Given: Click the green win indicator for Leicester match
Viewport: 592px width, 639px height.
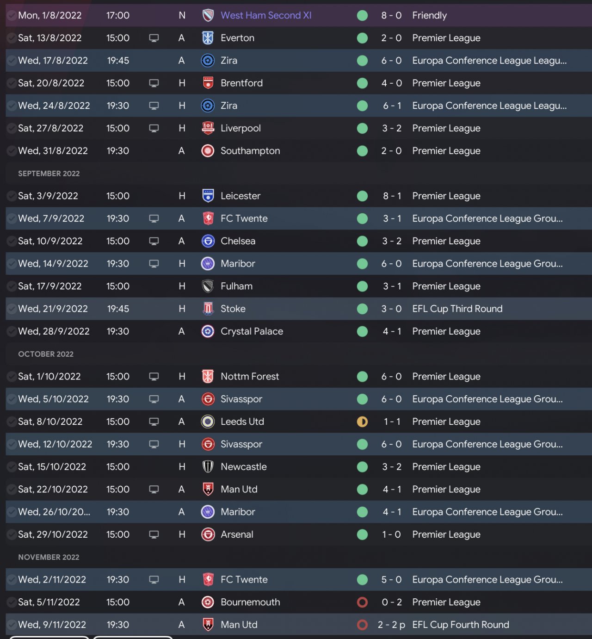Looking at the screenshot, I should point(363,196).
